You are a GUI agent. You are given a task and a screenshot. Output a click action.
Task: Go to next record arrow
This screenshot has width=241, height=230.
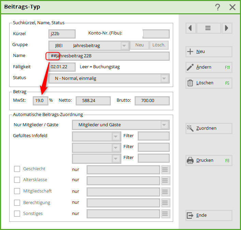tap(227, 28)
